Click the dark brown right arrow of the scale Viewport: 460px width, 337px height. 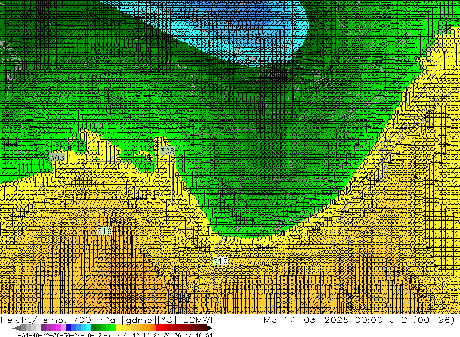coord(209,328)
